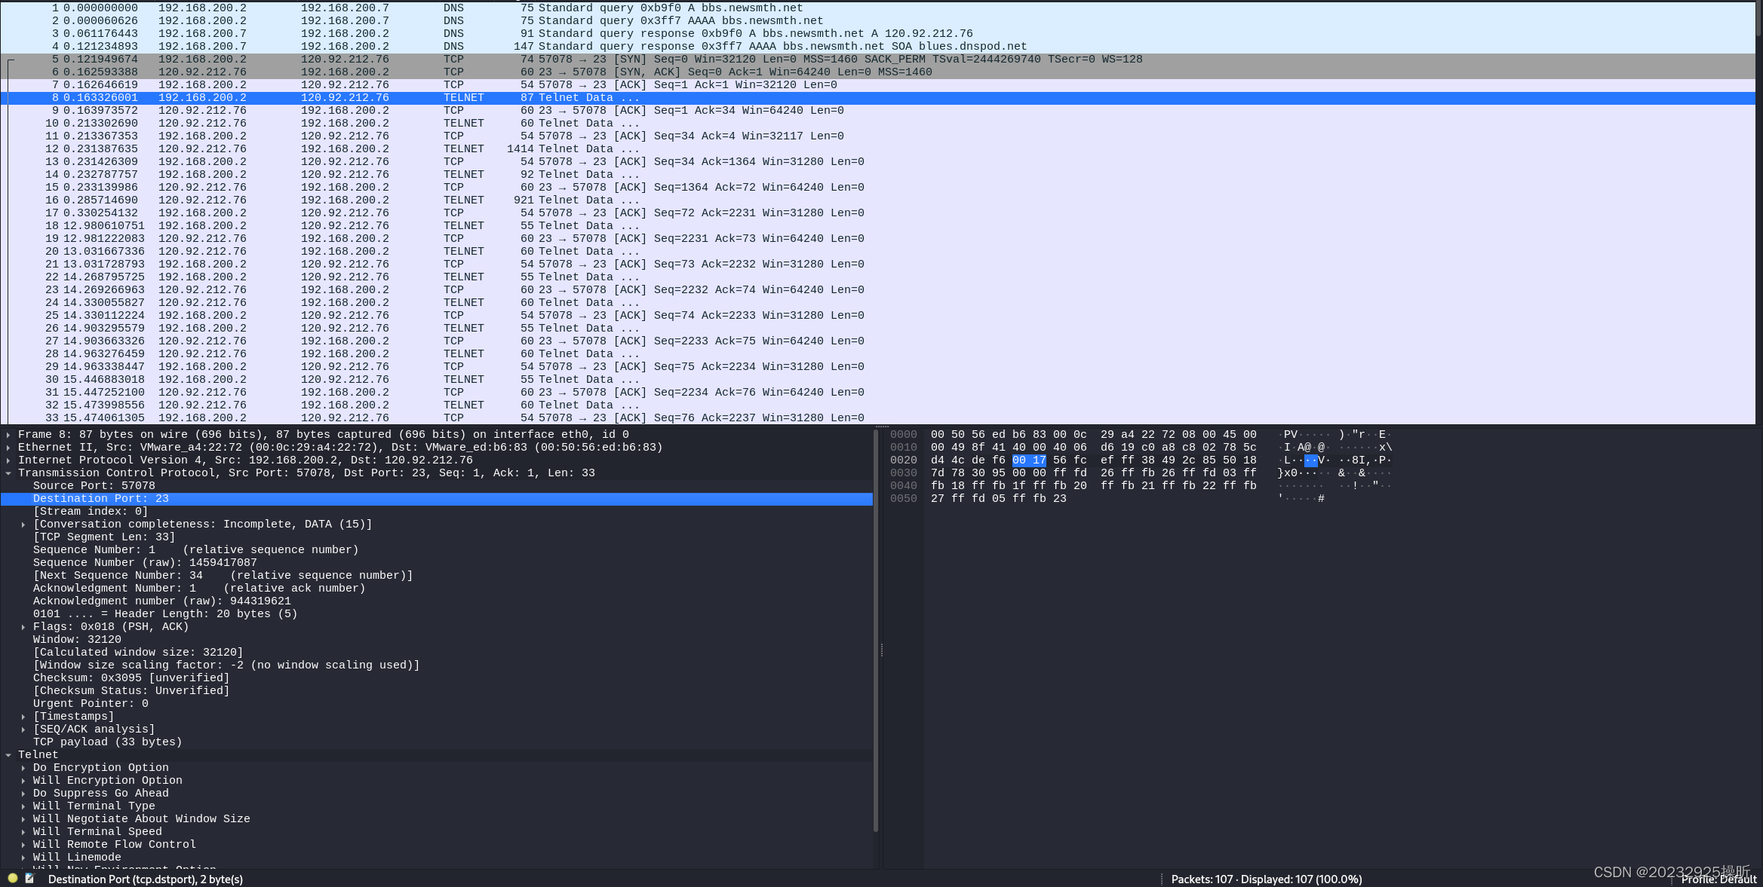Select packet 2 DNS AAAA query row
This screenshot has width=1763, height=887.
[877, 21]
